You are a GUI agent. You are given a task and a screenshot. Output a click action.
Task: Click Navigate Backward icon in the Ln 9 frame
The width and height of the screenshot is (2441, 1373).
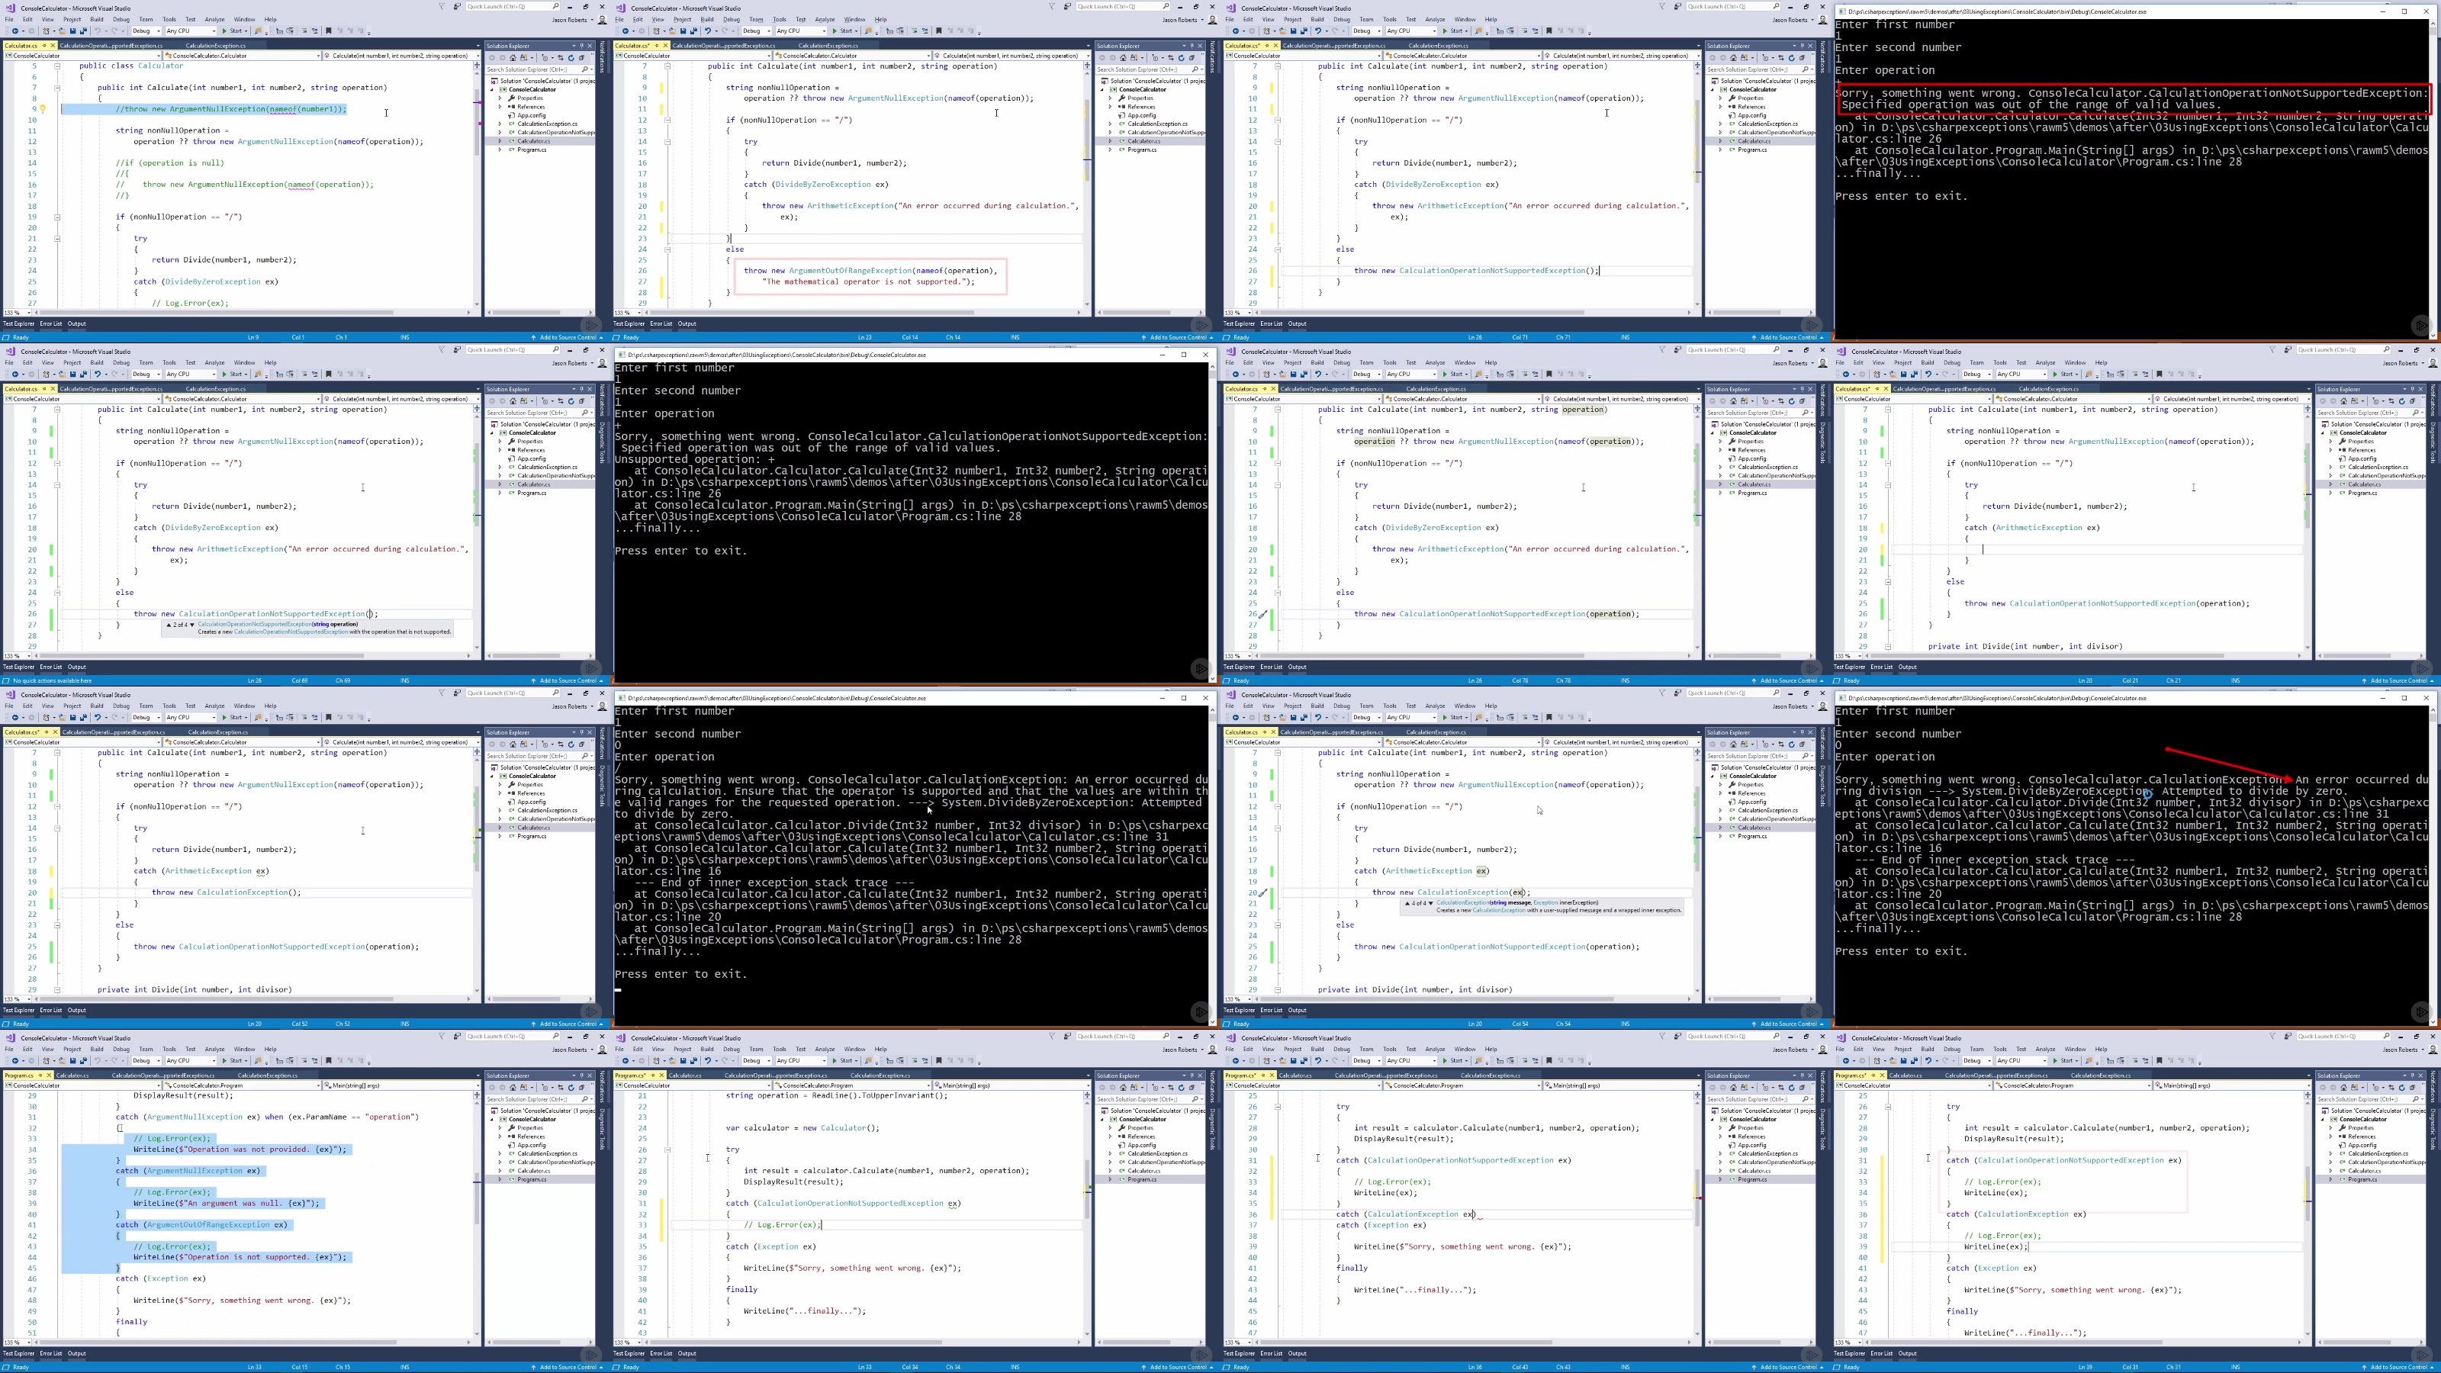[15, 31]
